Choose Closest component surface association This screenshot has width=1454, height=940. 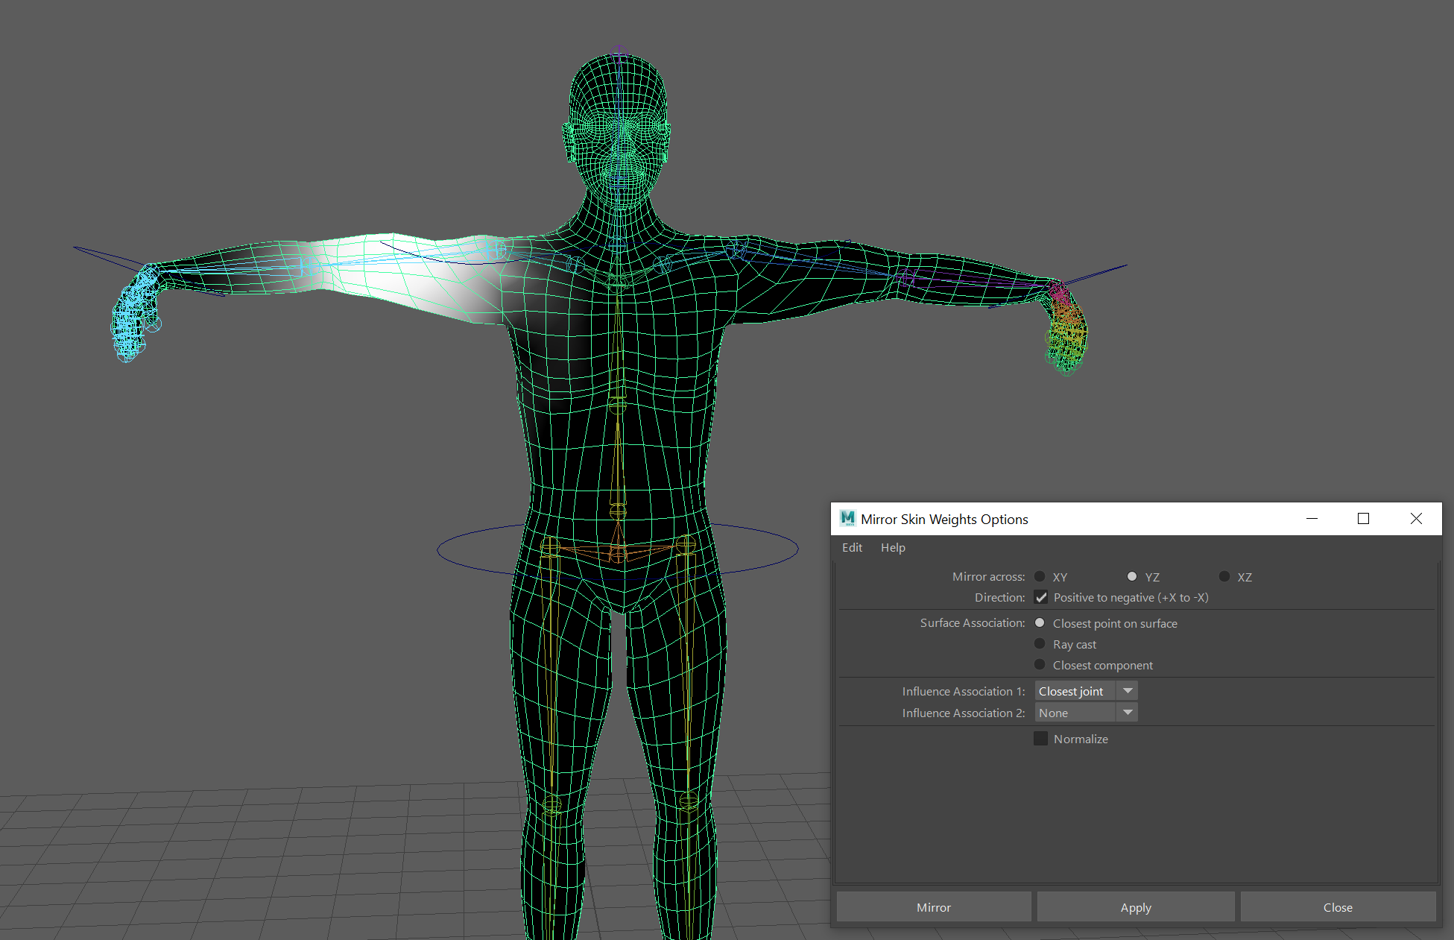pos(1040,665)
